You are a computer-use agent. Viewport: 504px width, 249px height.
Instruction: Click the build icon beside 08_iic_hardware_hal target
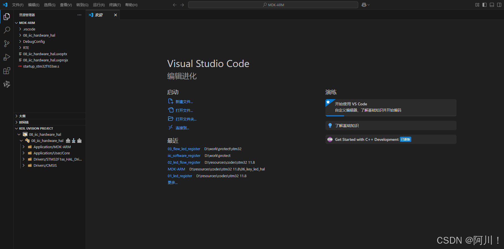point(68,141)
